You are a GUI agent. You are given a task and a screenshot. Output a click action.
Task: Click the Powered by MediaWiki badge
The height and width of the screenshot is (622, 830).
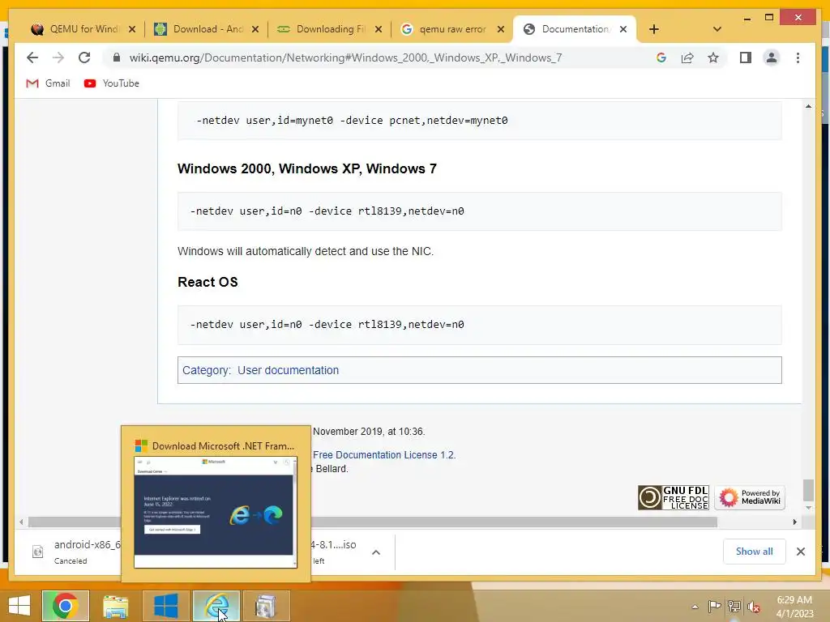pyautogui.click(x=750, y=497)
